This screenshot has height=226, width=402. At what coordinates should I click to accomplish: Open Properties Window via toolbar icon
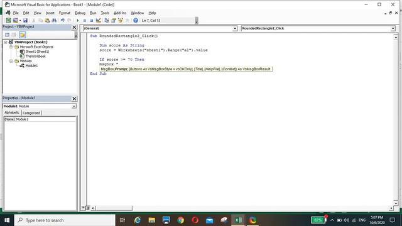(x=113, y=20)
